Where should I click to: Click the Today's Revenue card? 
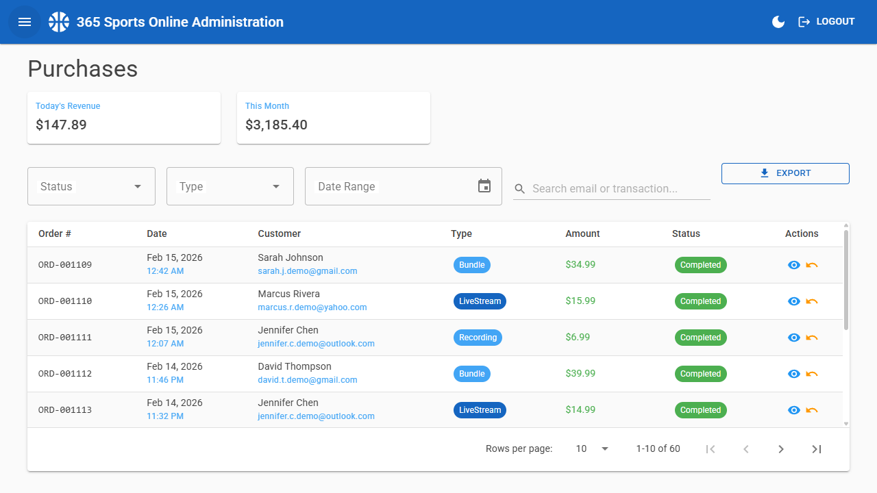pos(124,118)
